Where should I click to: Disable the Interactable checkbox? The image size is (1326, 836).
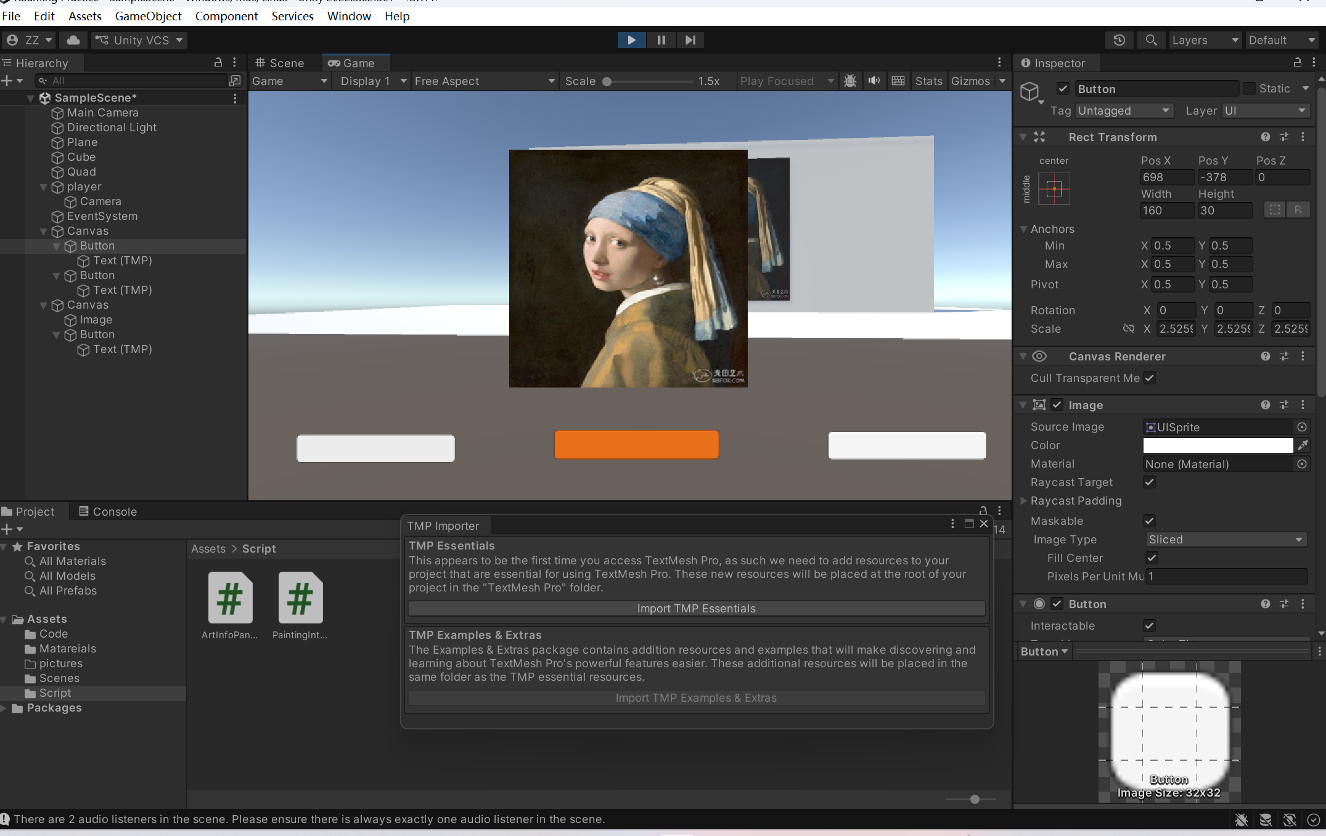point(1149,626)
